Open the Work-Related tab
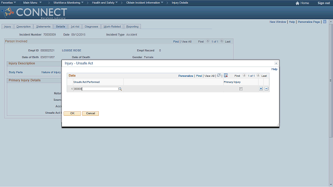333x187 pixels. point(112,26)
